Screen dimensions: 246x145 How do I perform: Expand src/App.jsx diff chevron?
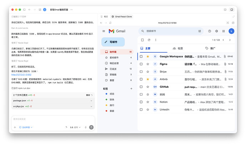pyautogui.click(x=91, y=107)
